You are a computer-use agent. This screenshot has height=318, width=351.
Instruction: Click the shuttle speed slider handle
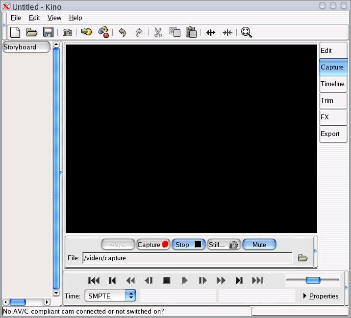[x=313, y=280]
